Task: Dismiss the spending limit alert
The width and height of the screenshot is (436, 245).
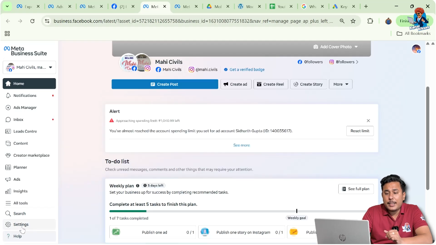Action: click(x=368, y=120)
